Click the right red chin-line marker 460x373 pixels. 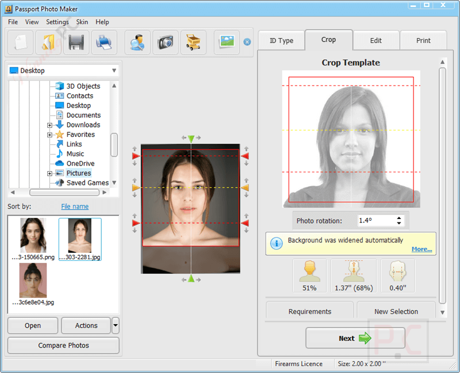(x=246, y=223)
